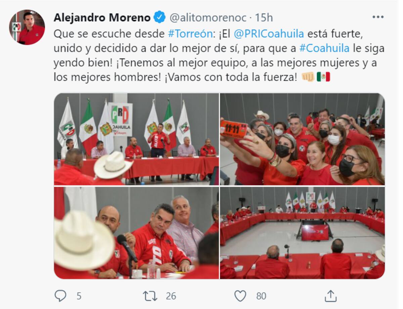This screenshot has width=403, height=309.
Task: View the reply count 5
Action: (x=79, y=296)
